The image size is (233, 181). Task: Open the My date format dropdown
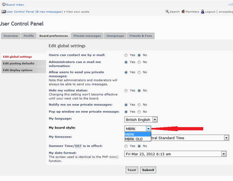[x=175, y=154]
